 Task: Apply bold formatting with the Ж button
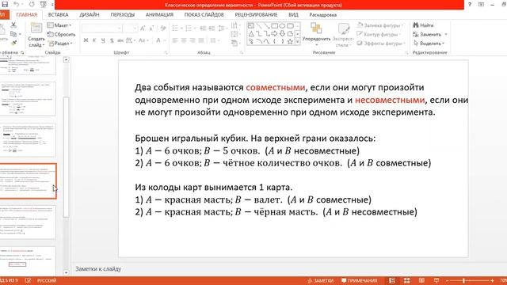point(86,40)
